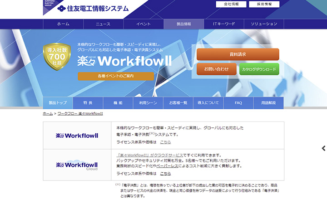Click the 楽々WorkflowII product logo in table
The width and height of the screenshot is (327, 204).
(77, 136)
